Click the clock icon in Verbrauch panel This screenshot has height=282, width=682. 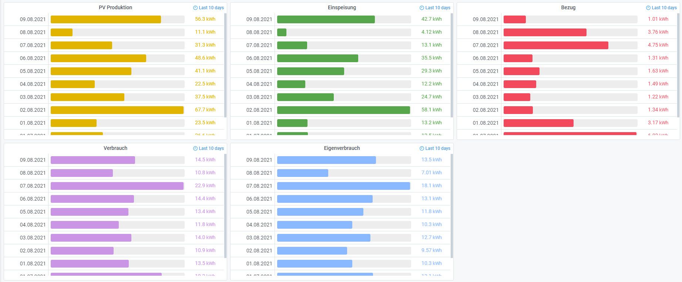pos(195,148)
